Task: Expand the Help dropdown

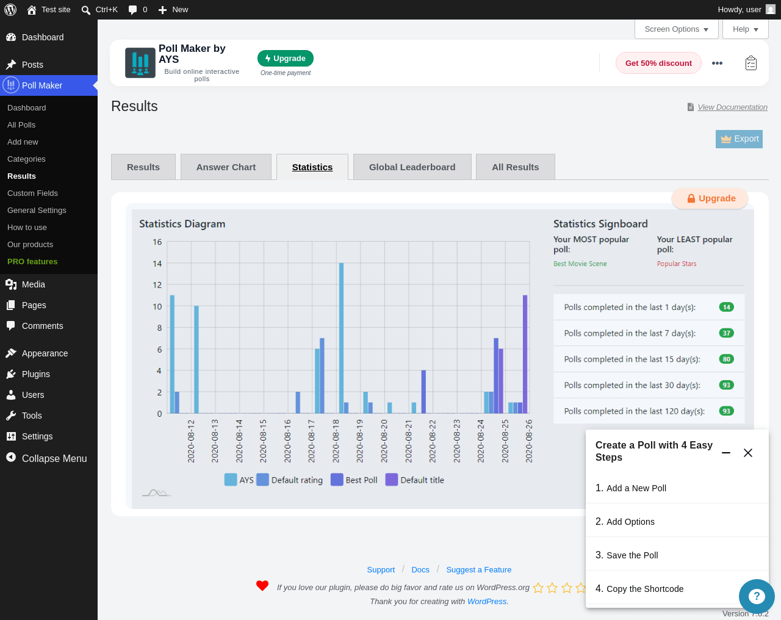Action: coord(746,29)
